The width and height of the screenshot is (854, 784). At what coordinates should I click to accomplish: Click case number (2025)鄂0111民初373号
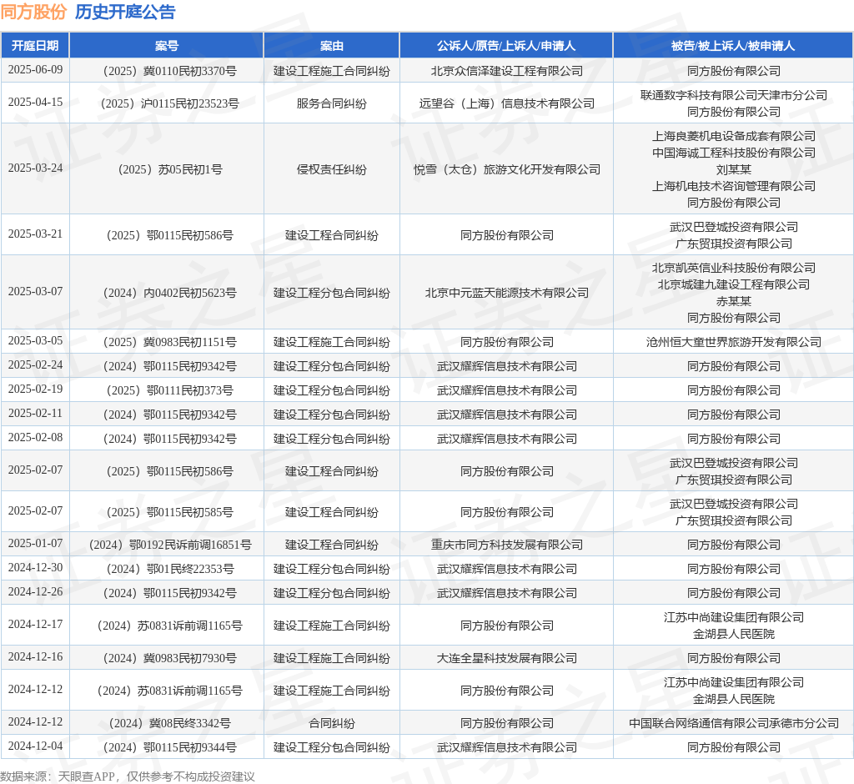tap(170, 390)
